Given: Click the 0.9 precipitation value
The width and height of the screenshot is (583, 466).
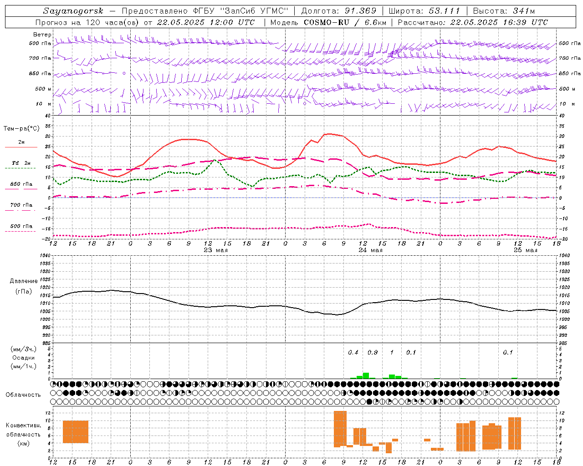Looking at the screenshot, I should pos(373,352).
